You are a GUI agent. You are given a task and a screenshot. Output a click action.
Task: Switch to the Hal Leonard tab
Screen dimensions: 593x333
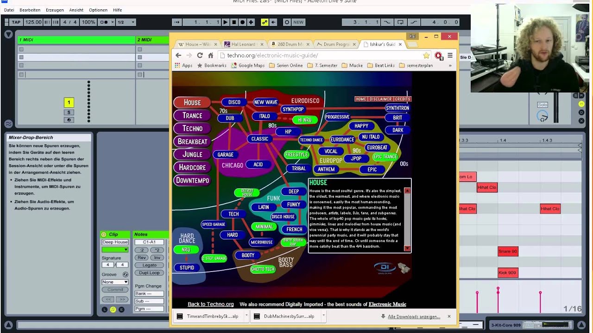(x=243, y=44)
